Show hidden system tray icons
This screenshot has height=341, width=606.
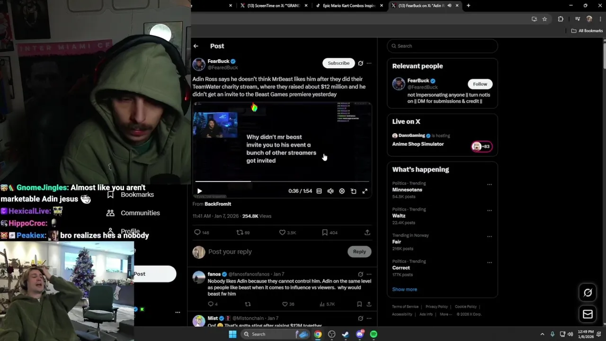[542, 334]
